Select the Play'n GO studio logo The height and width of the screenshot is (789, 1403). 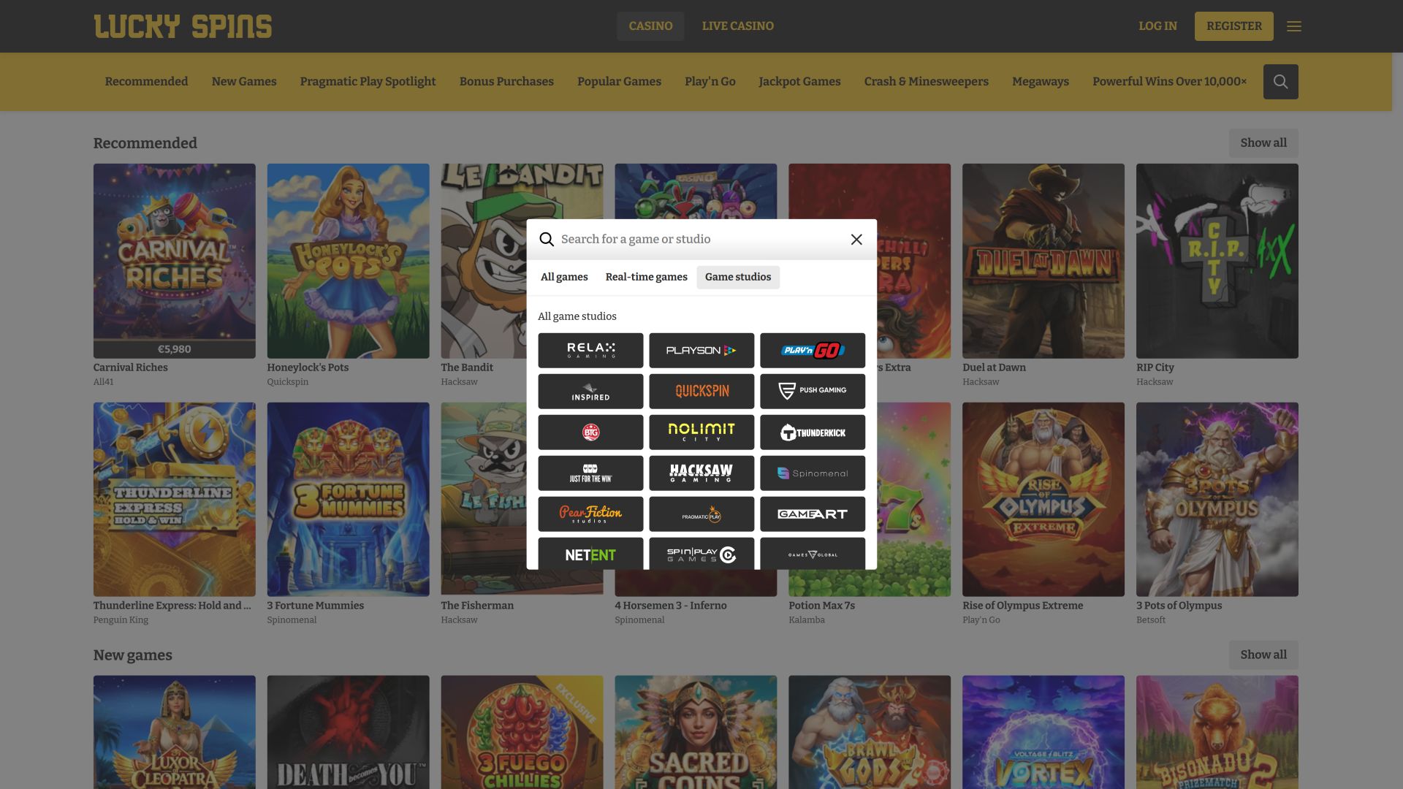click(x=813, y=351)
